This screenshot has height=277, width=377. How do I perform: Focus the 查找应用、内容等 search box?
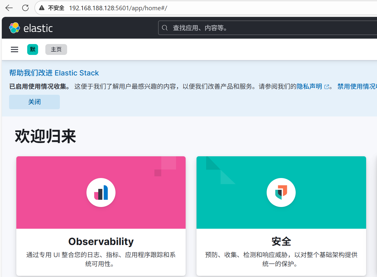[268, 28]
